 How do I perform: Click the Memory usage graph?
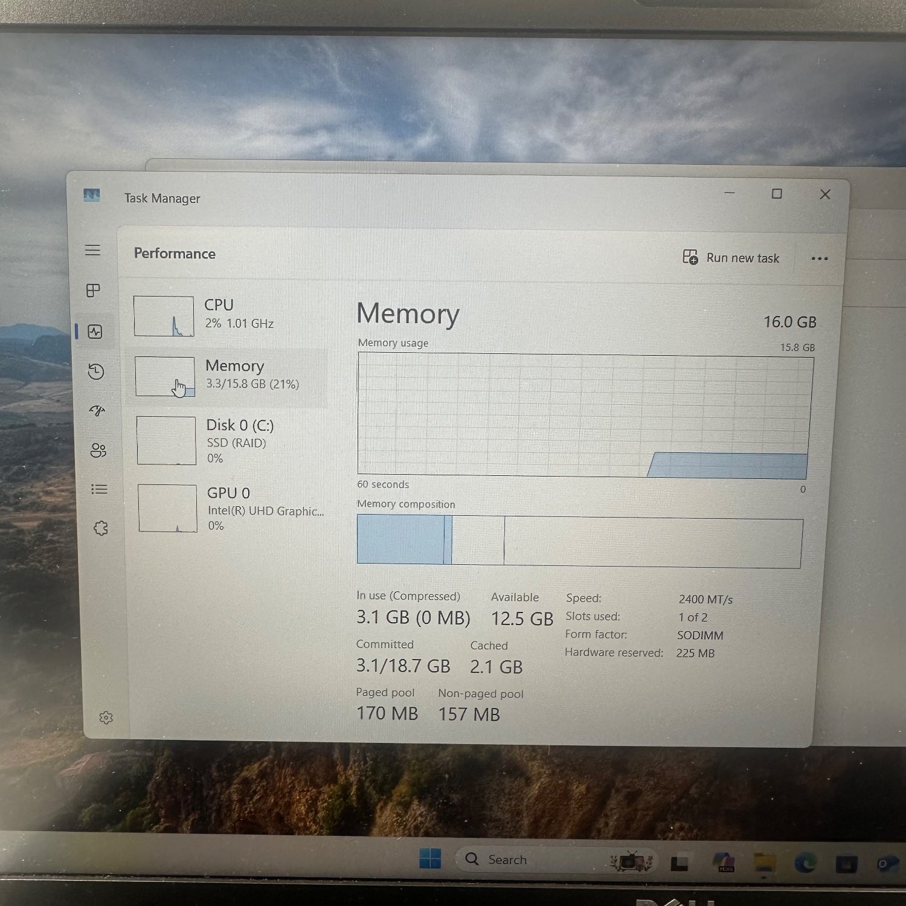coord(584,416)
